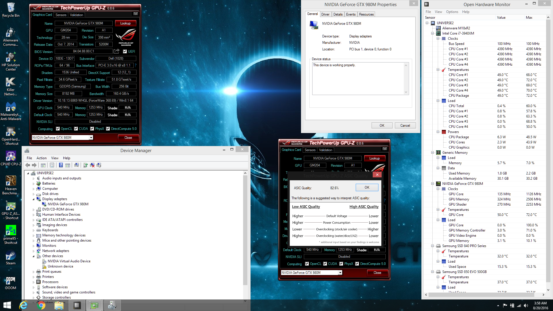Click the Forward arrow in Device Manager toolbar
Screen dimensions: 553x311
(34, 165)
